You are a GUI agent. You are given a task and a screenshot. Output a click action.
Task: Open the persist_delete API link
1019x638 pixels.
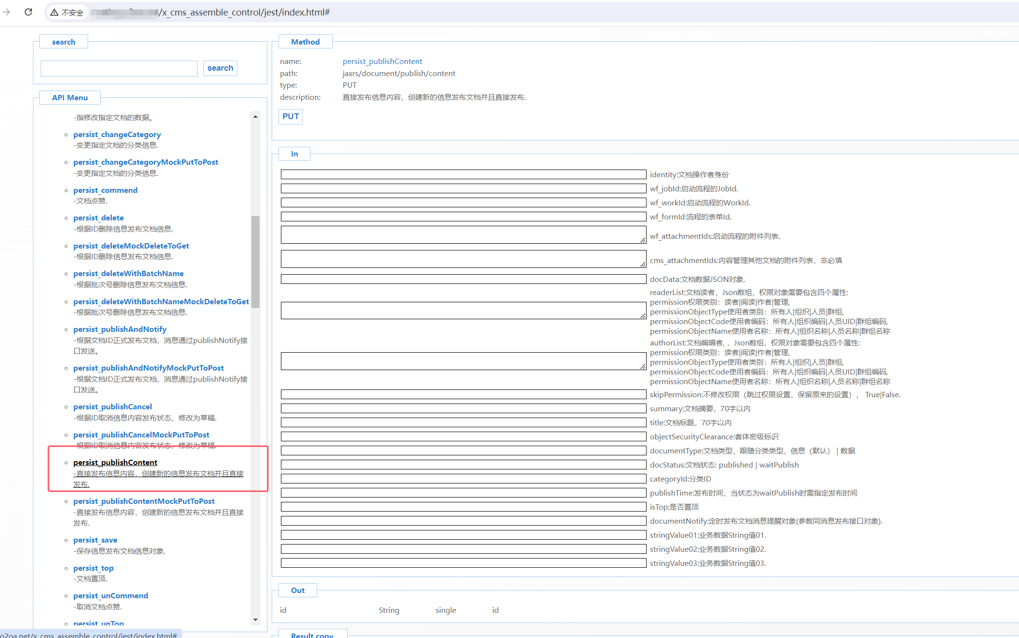[98, 218]
